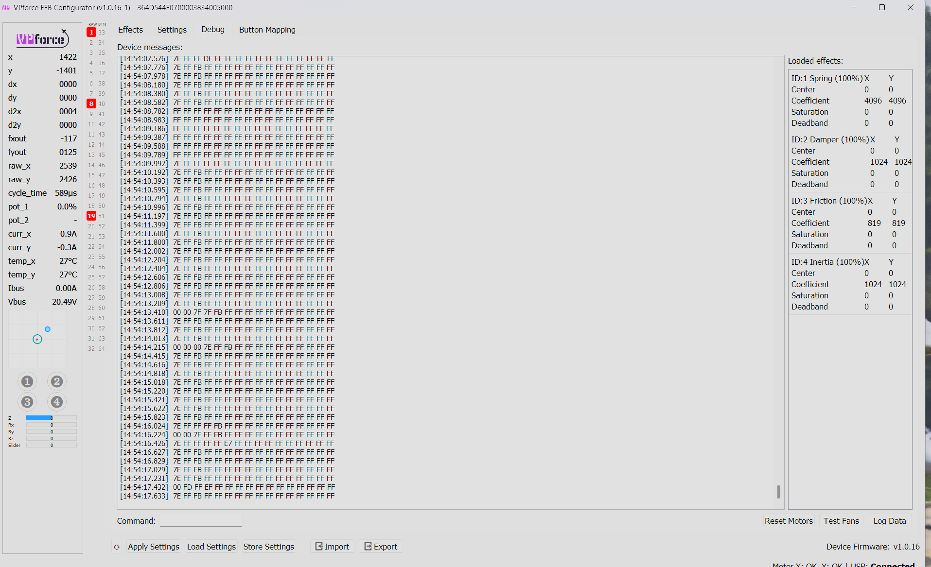Click the refresh icon beside Apply Settings

tap(117, 547)
